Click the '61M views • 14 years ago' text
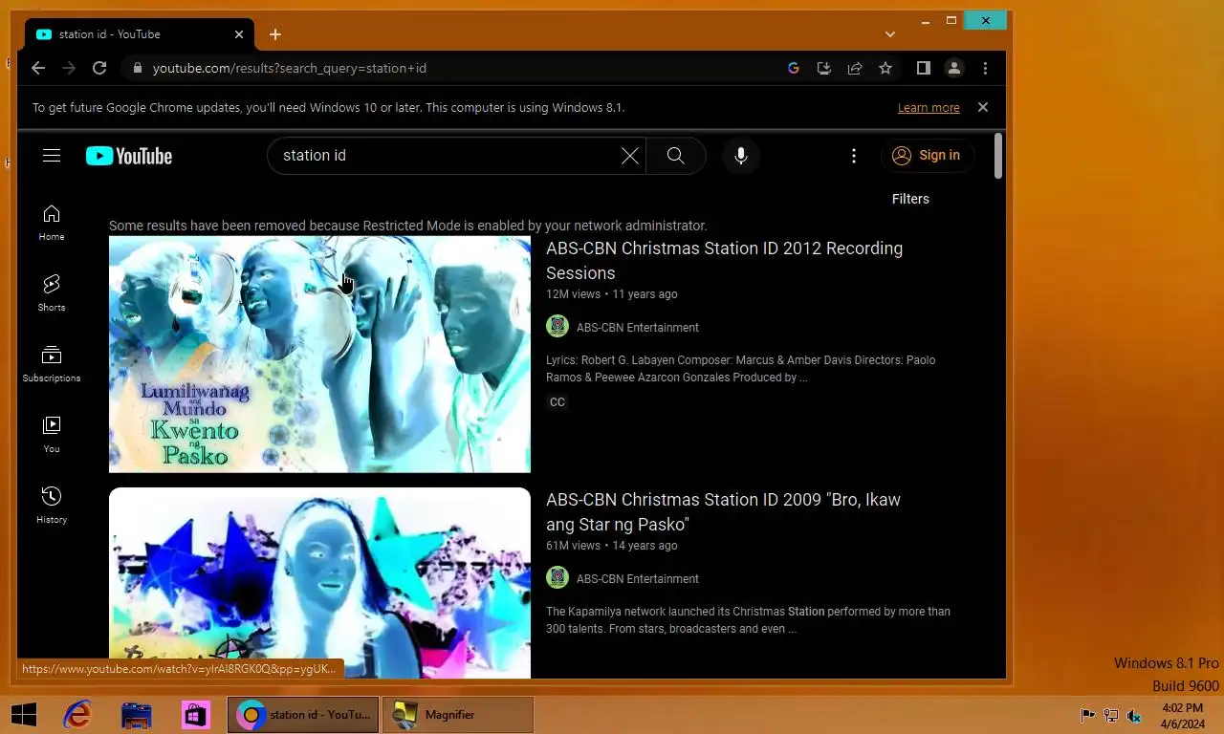 click(612, 546)
